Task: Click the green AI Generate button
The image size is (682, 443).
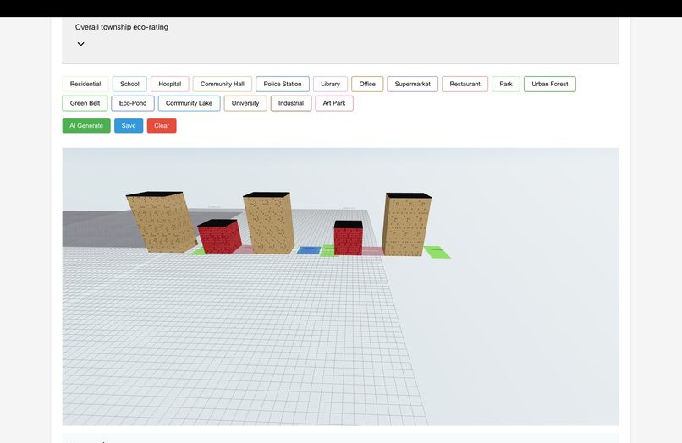Action: tap(86, 126)
